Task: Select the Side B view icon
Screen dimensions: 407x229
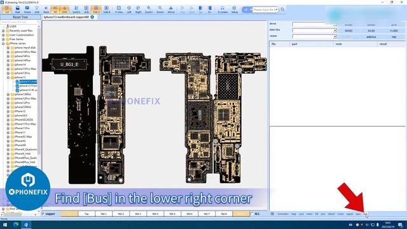Action: [x=106, y=10]
